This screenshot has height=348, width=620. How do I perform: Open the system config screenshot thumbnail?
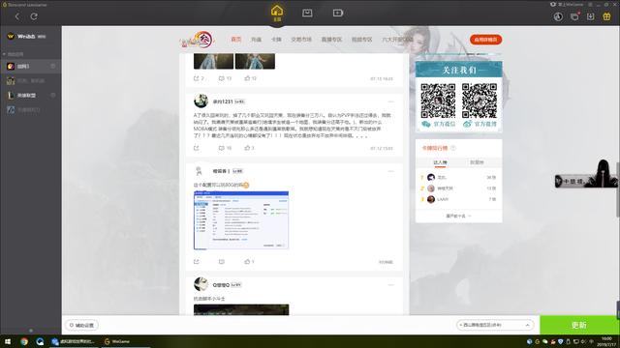(x=241, y=220)
